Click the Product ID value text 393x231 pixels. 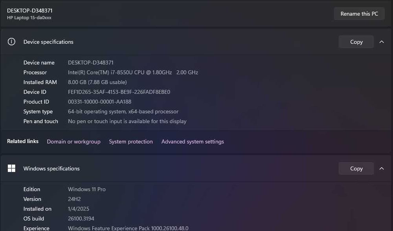[99, 102]
